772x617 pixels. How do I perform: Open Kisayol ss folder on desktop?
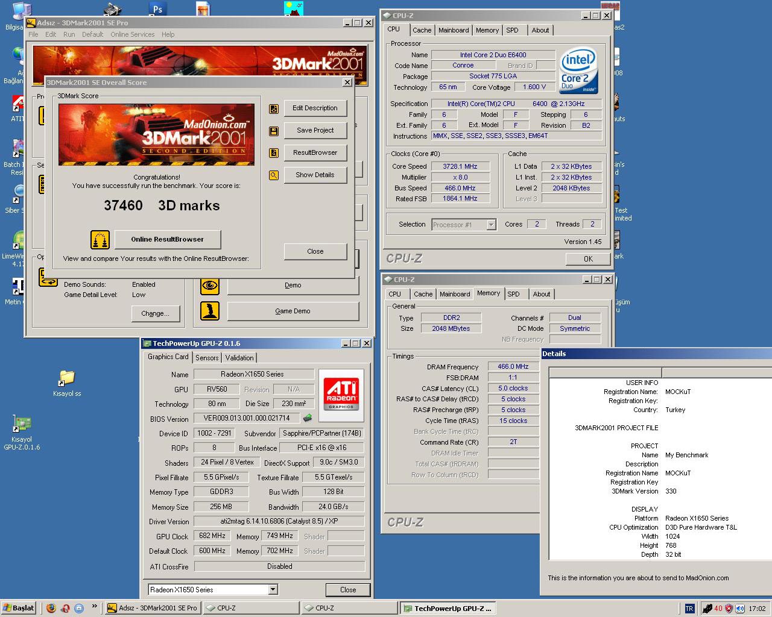click(66, 383)
